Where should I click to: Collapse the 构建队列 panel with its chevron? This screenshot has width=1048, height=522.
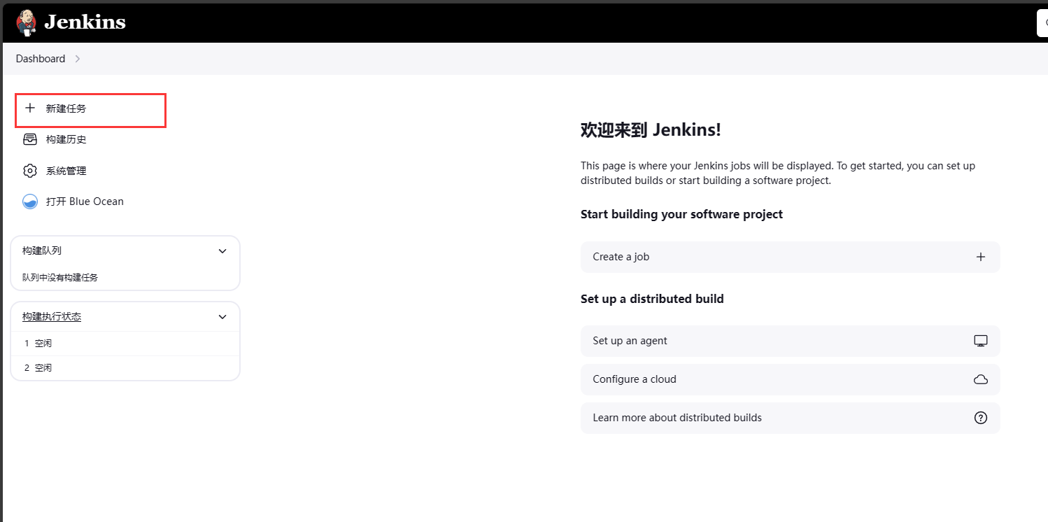tap(222, 251)
